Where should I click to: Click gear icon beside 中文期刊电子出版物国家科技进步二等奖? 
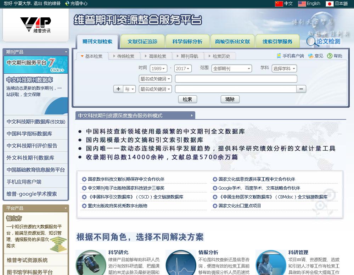point(84,188)
